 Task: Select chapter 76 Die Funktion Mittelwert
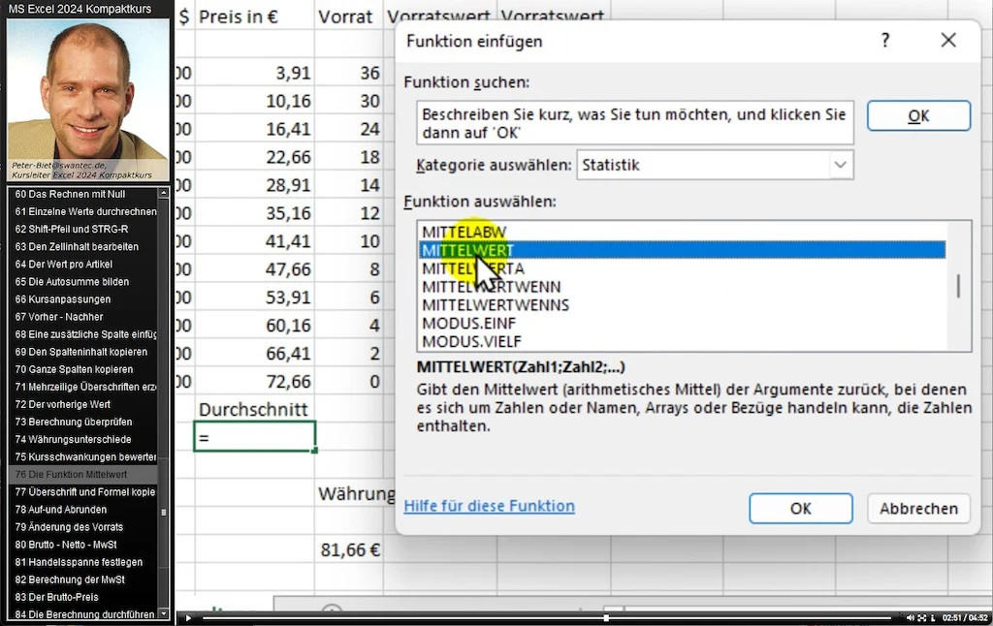[x=82, y=474]
